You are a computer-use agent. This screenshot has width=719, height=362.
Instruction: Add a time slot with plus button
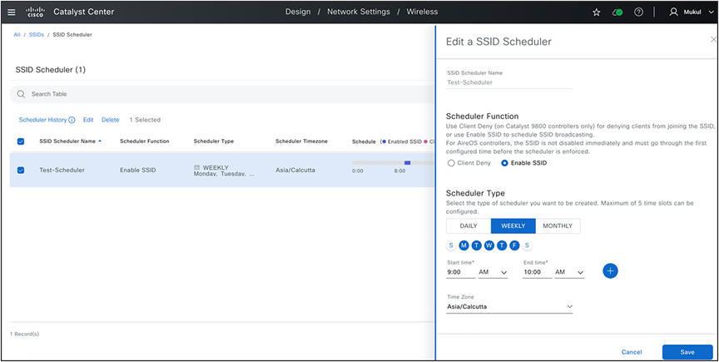pyautogui.click(x=610, y=270)
